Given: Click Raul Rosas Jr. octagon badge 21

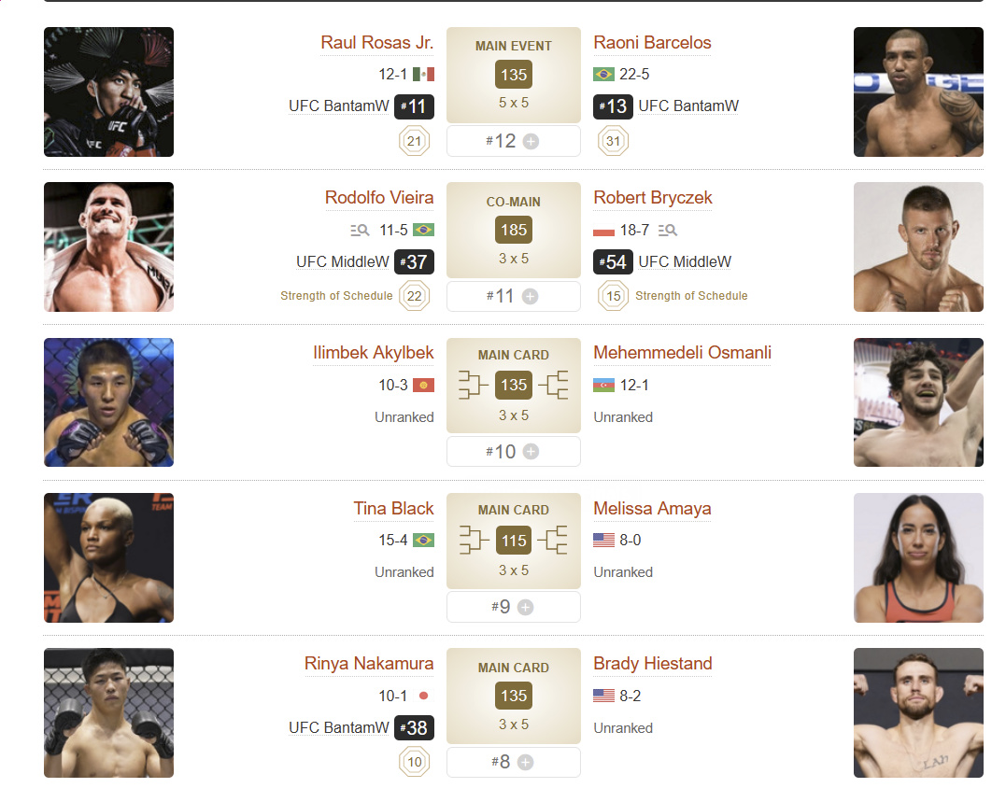Looking at the screenshot, I should (415, 141).
